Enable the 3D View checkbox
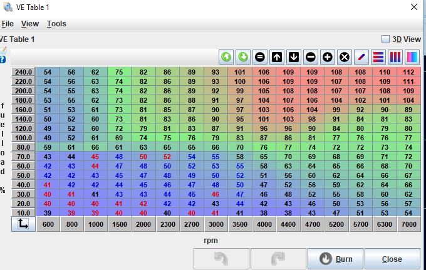 coord(386,39)
